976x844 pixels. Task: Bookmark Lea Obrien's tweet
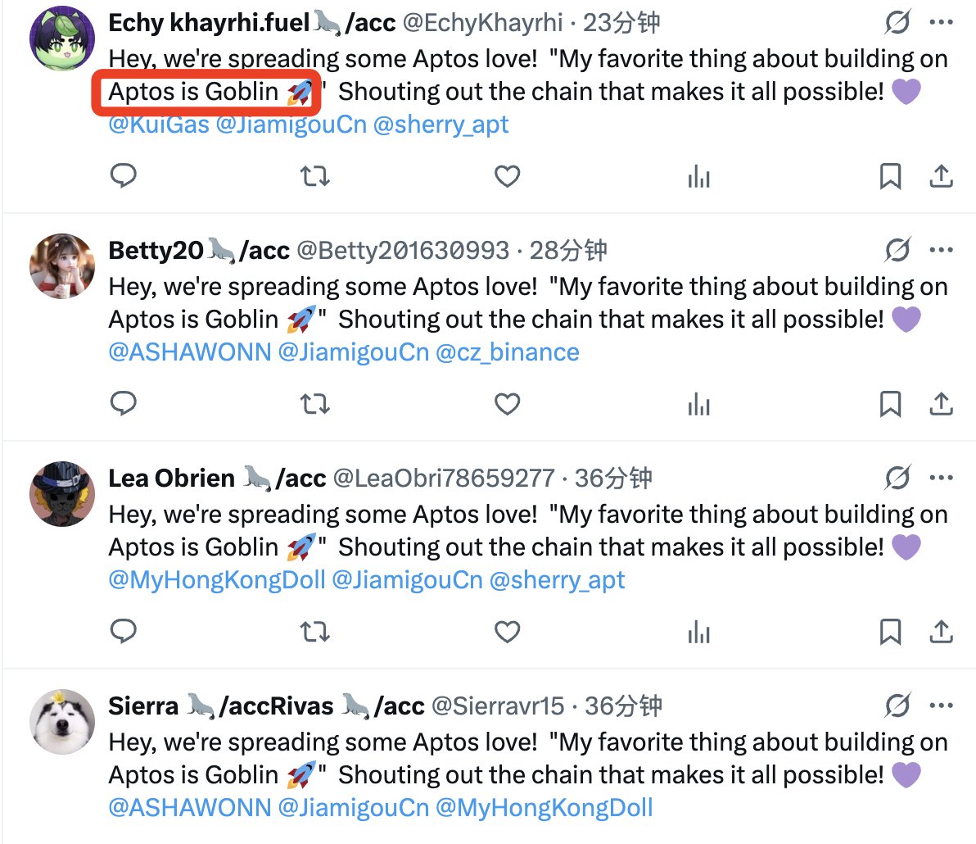click(890, 632)
